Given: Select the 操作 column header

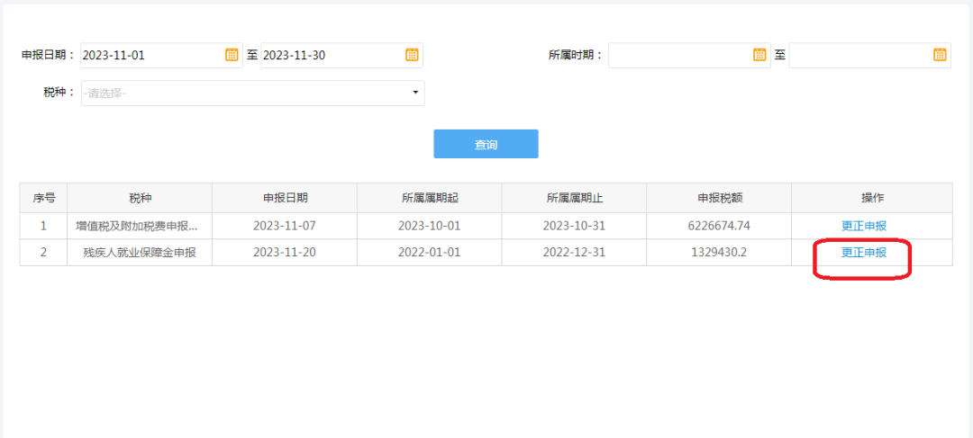Looking at the screenshot, I should (872, 198).
